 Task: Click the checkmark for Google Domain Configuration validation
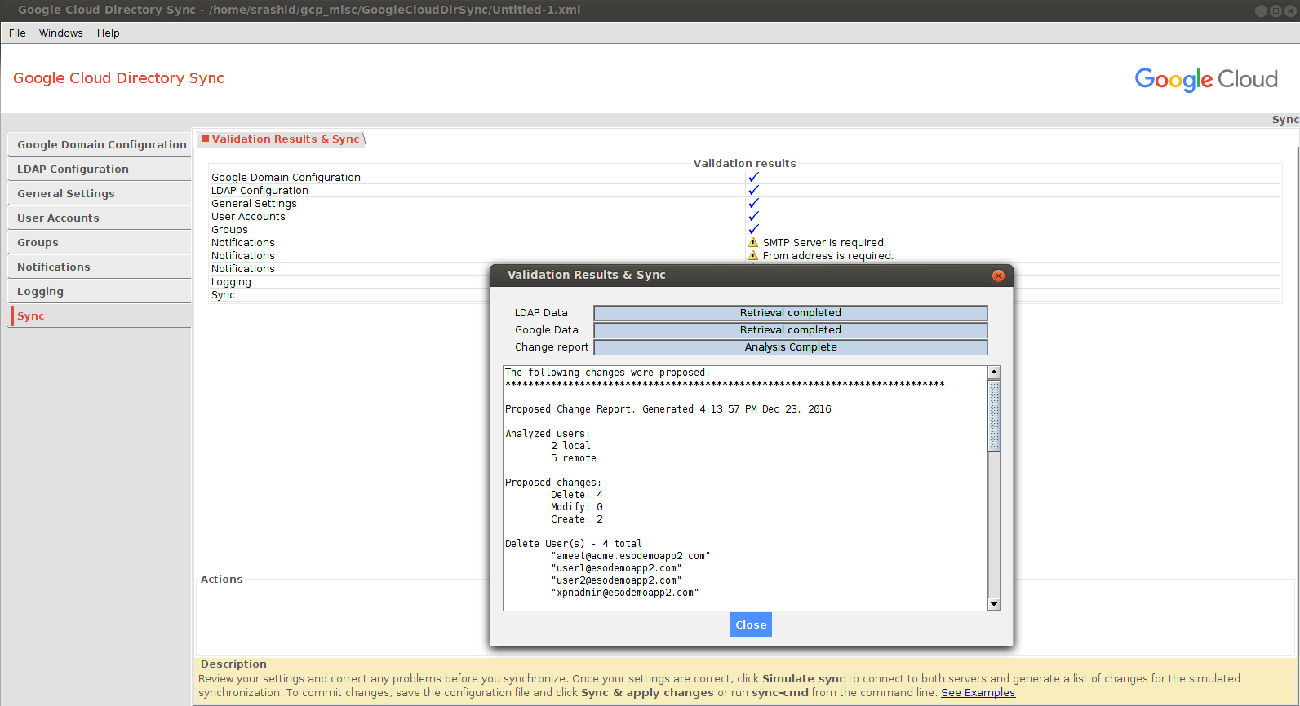point(753,177)
